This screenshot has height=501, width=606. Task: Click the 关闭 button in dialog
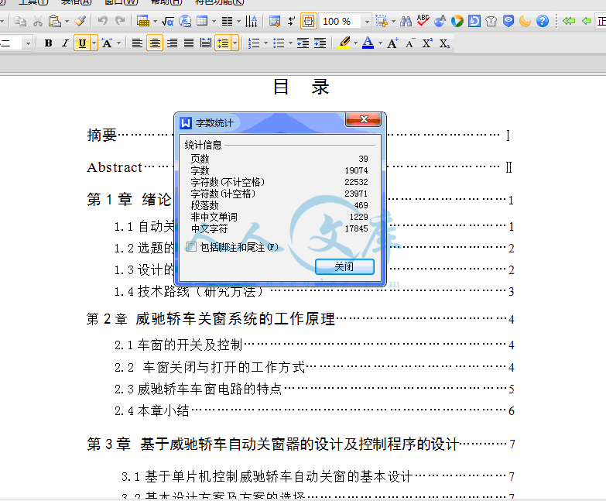(x=344, y=266)
